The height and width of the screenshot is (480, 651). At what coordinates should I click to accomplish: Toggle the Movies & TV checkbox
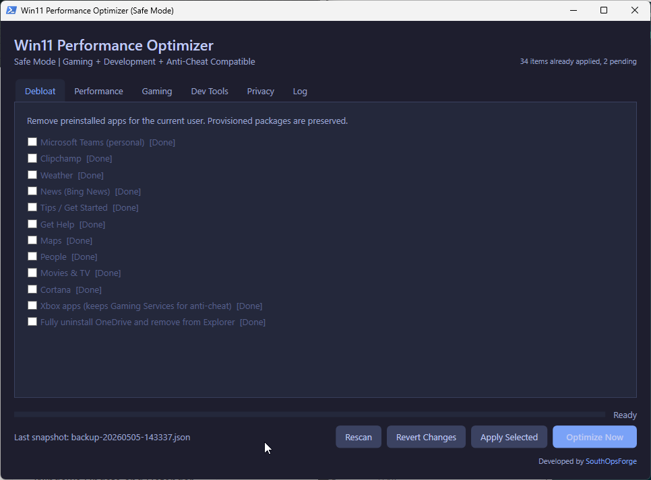(32, 273)
